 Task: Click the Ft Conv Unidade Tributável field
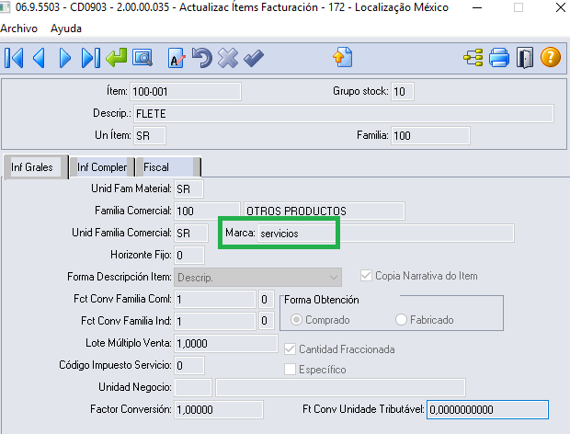[x=487, y=410]
